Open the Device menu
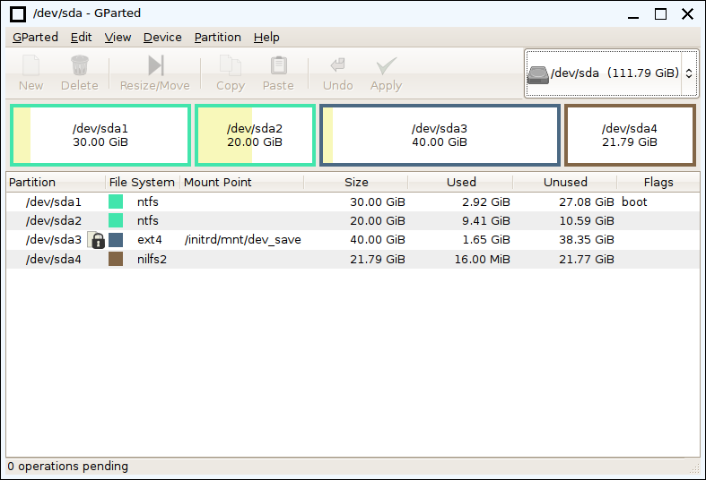The width and height of the screenshot is (706, 480). [x=162, y=38]
